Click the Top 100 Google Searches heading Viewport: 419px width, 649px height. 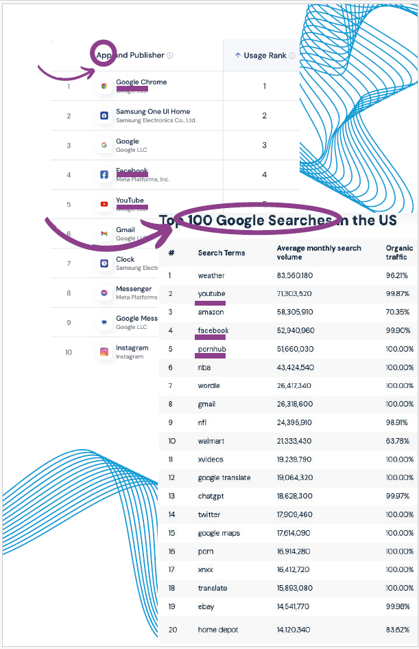[278, 220]
